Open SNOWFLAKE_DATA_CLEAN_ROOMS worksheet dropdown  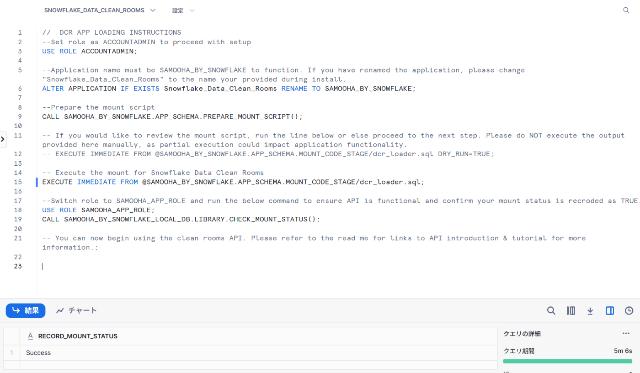click(x=100, y=10)
